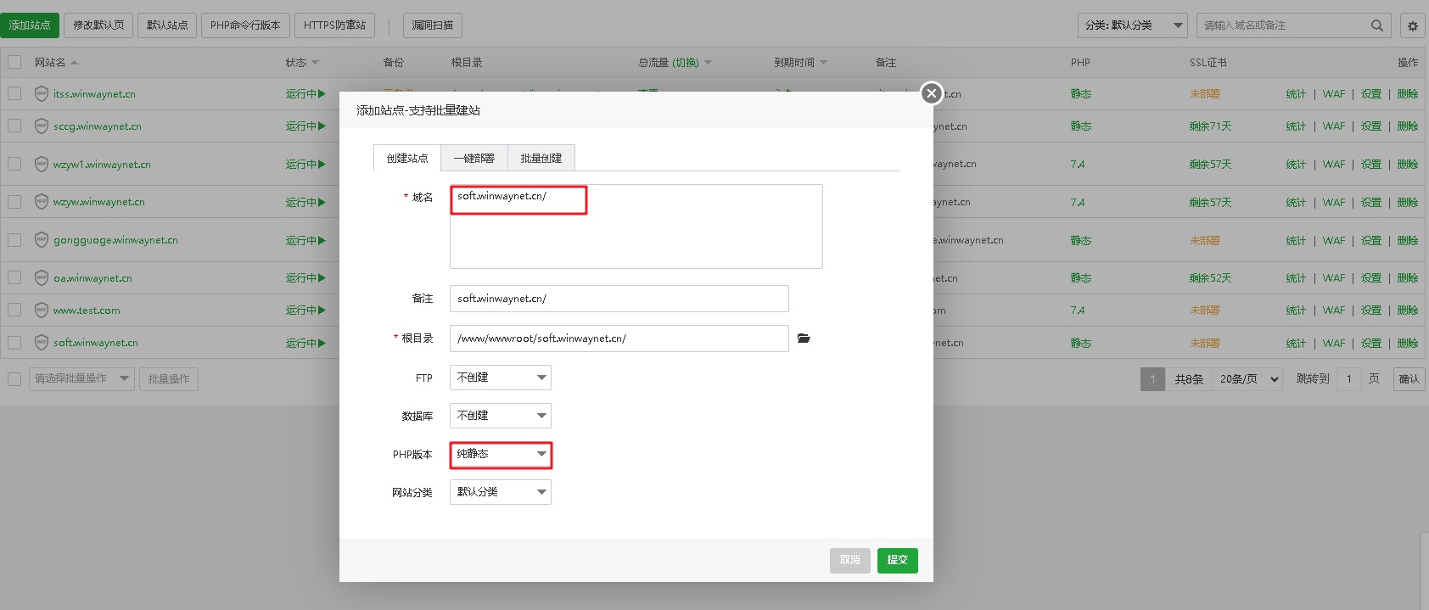The height and width of the screenshot is (610, 1429).
Task: Toggle running status of gongguoge.winwaynet.cn
Action: [x=305, y=241]
